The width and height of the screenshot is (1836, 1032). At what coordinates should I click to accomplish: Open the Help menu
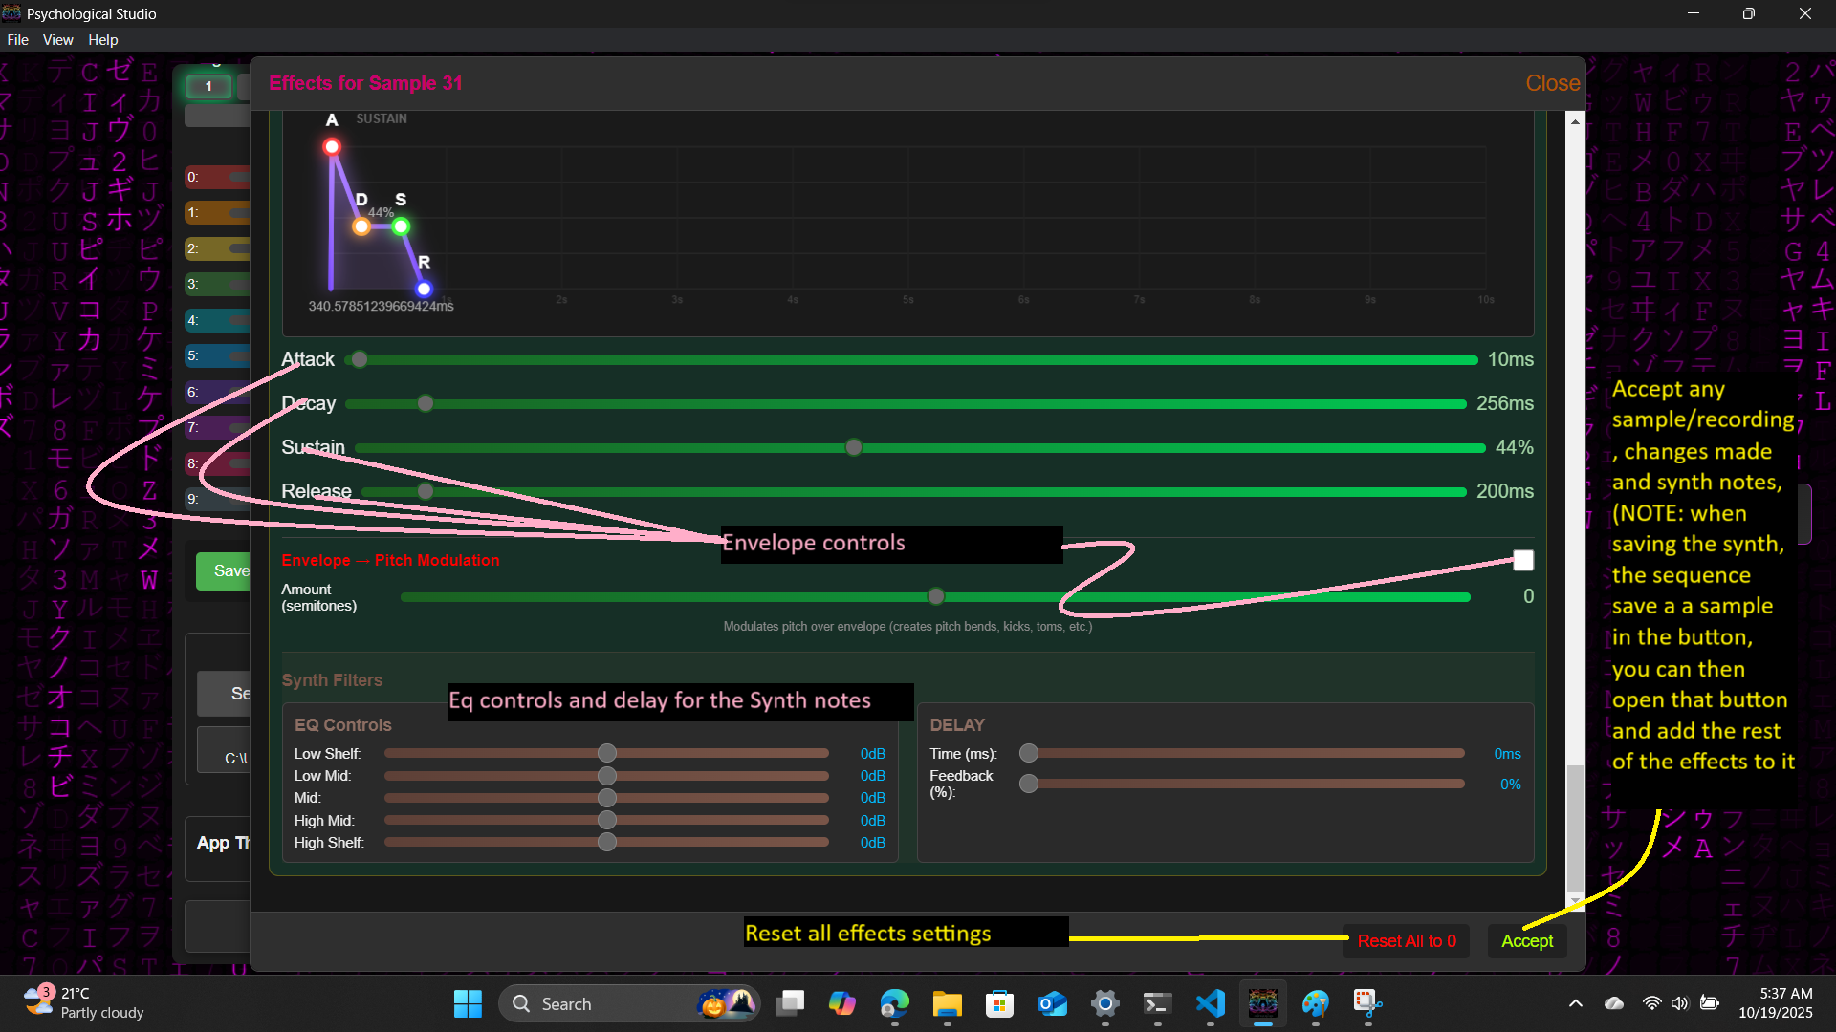pyautogui.click(x=102, y=40)
